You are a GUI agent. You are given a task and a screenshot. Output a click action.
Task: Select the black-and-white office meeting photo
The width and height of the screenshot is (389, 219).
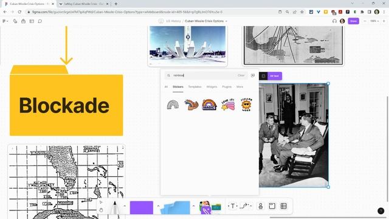(x=294, y=135)
